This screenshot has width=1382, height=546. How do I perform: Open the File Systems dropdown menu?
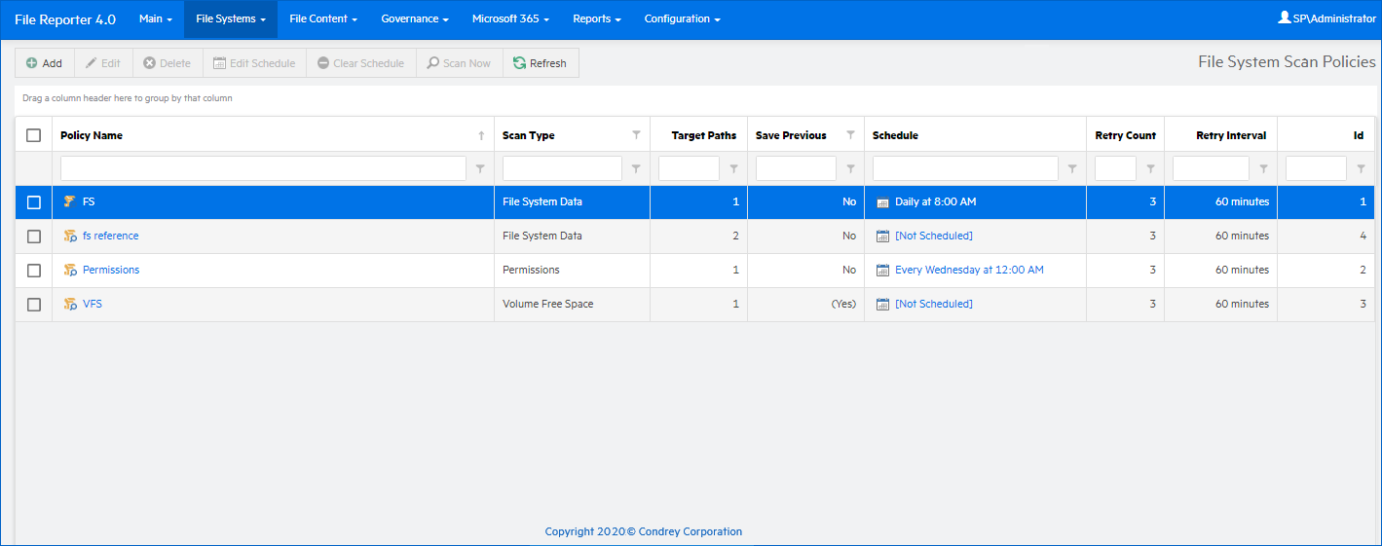click(230, 18)
